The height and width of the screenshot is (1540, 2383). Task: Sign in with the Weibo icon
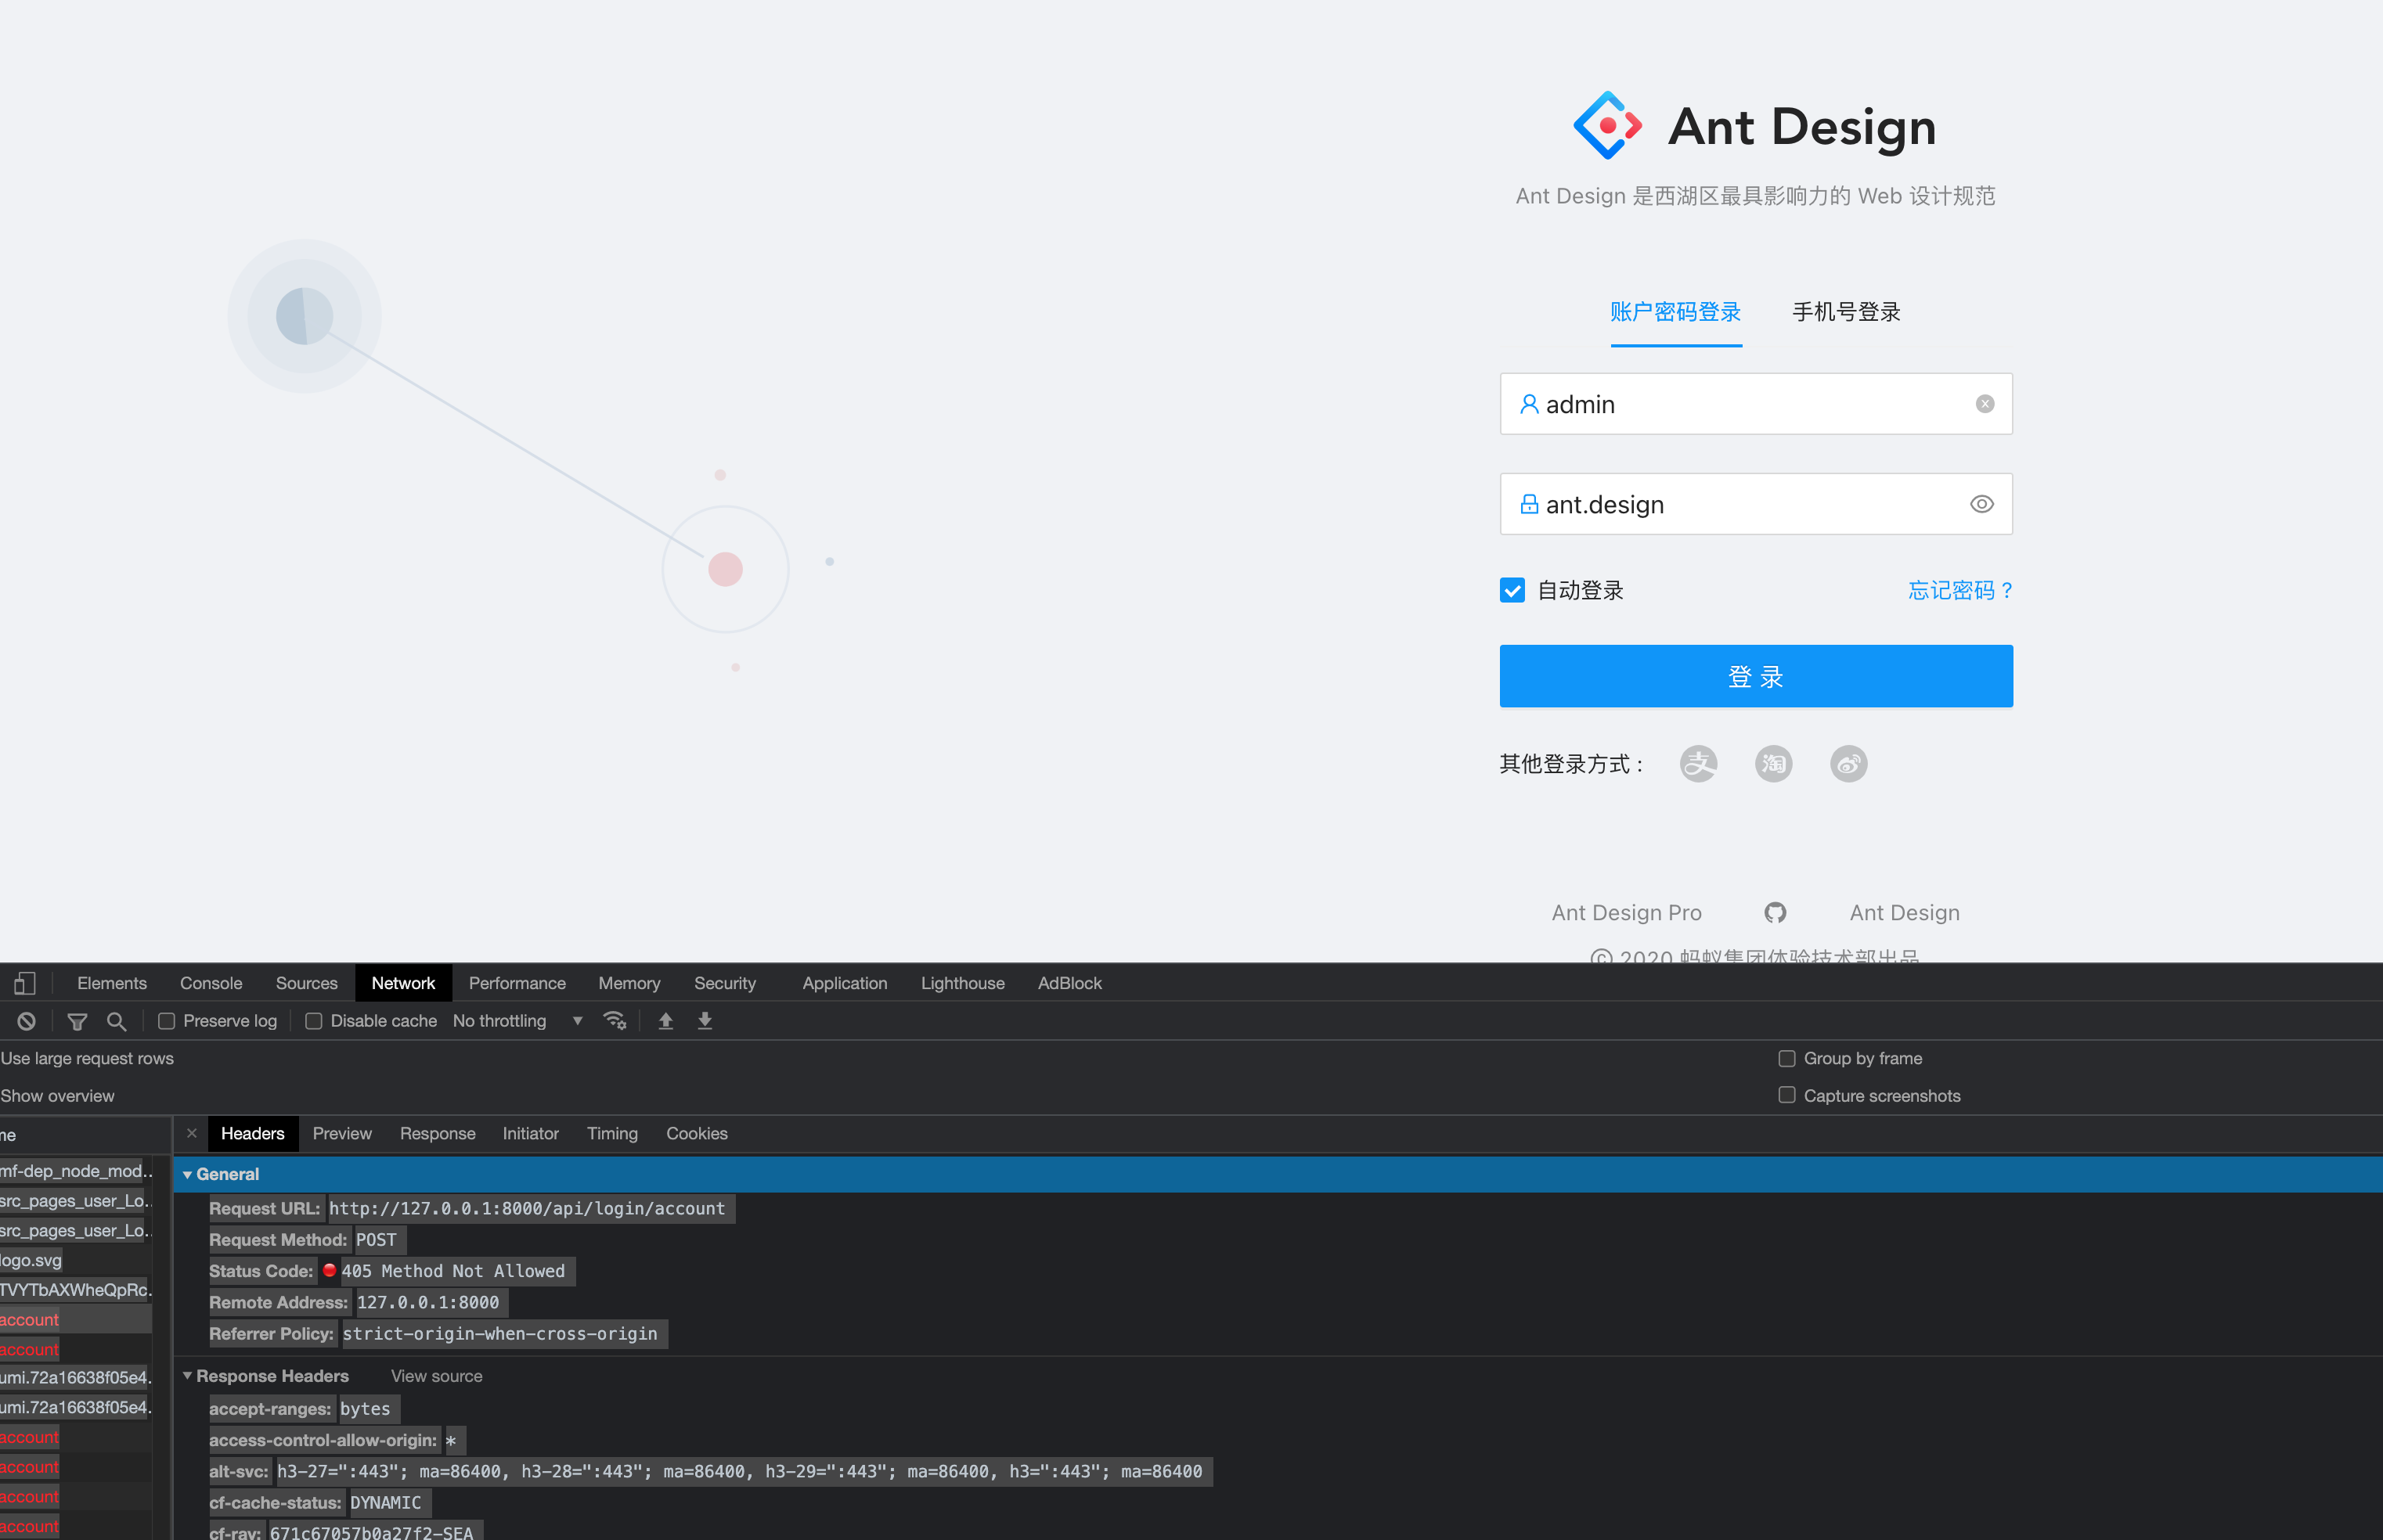[x=1848, y=763]
